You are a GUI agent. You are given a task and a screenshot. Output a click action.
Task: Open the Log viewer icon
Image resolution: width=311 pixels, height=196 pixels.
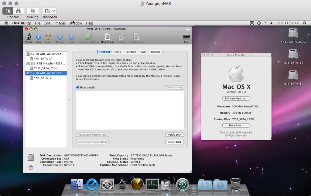click(186, 37)
